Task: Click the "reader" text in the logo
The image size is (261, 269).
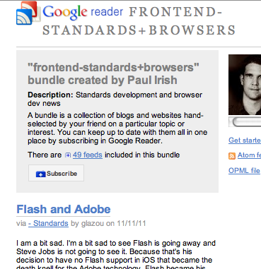Action: (107, 12)
